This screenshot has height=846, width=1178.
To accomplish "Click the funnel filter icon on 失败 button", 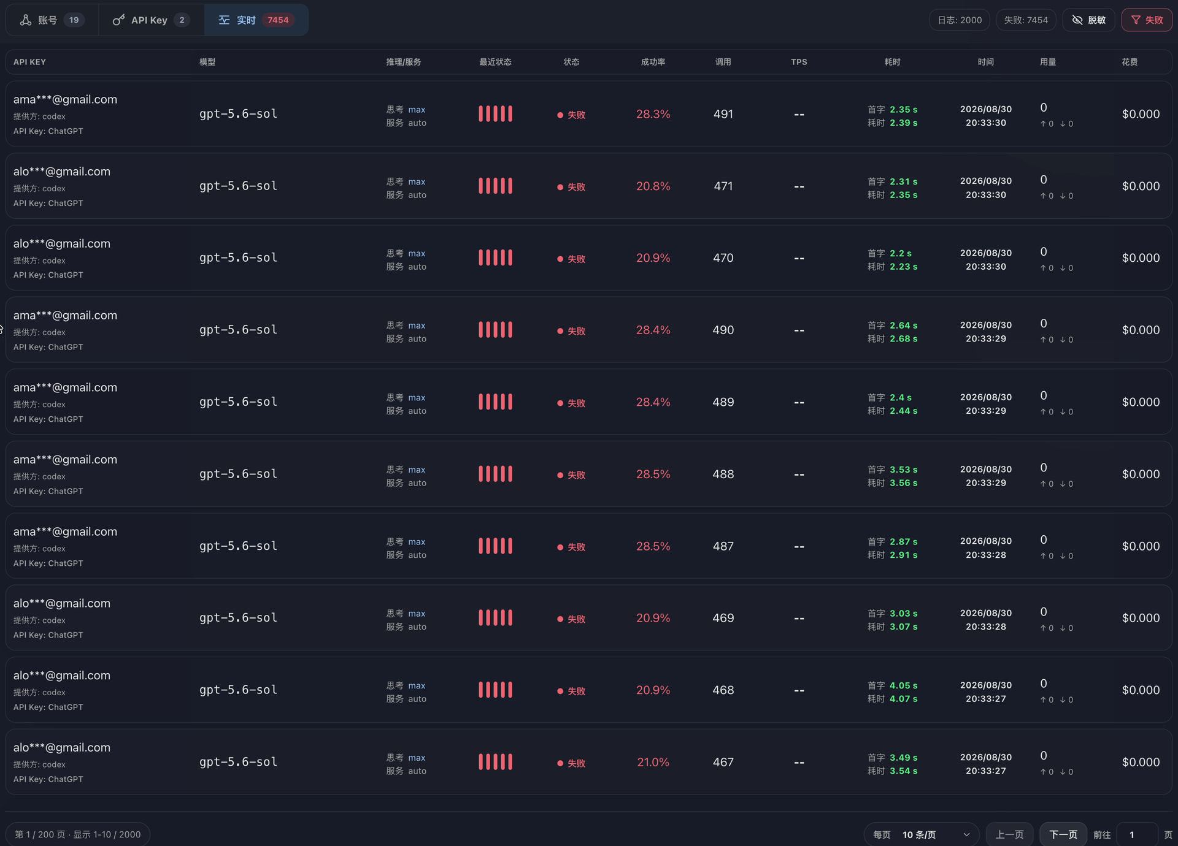I will [x=1136, y=20].
